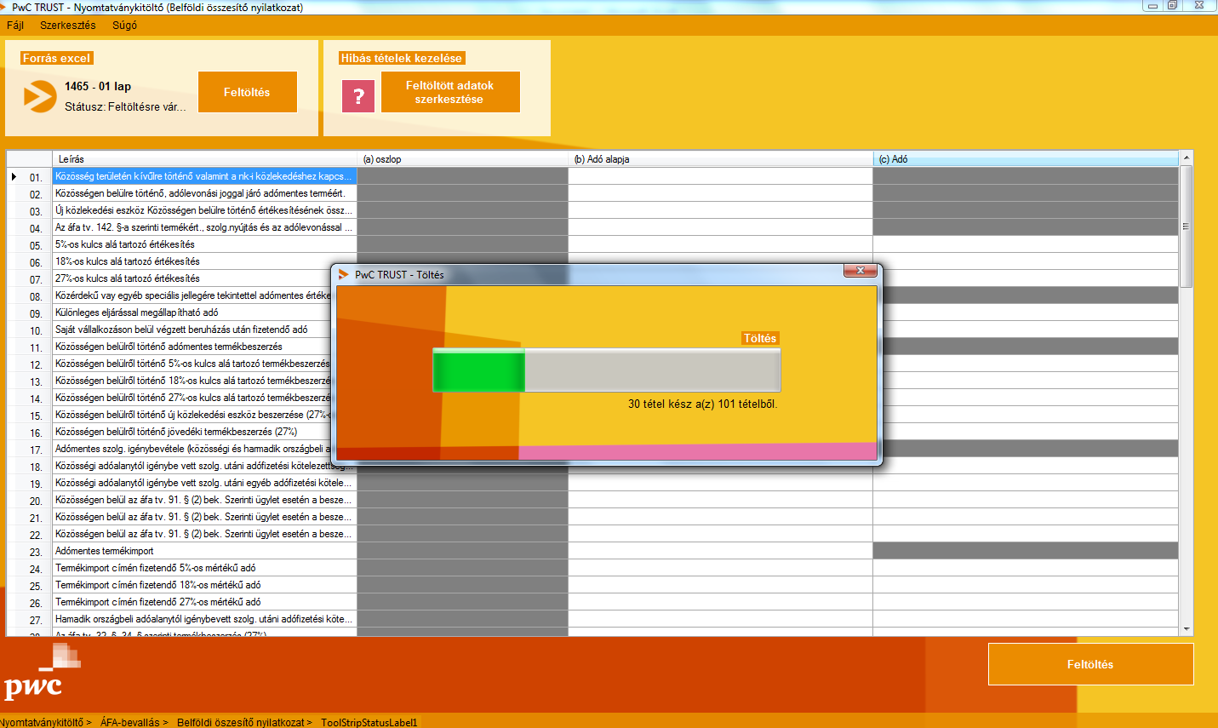Click the (b) Adó alapja cell in row 05

click(720, 244)
